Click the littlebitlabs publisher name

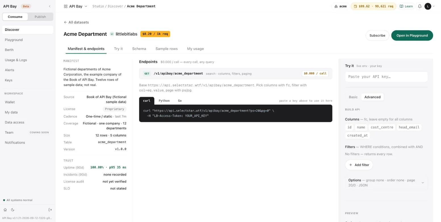(x=126, y=34)
